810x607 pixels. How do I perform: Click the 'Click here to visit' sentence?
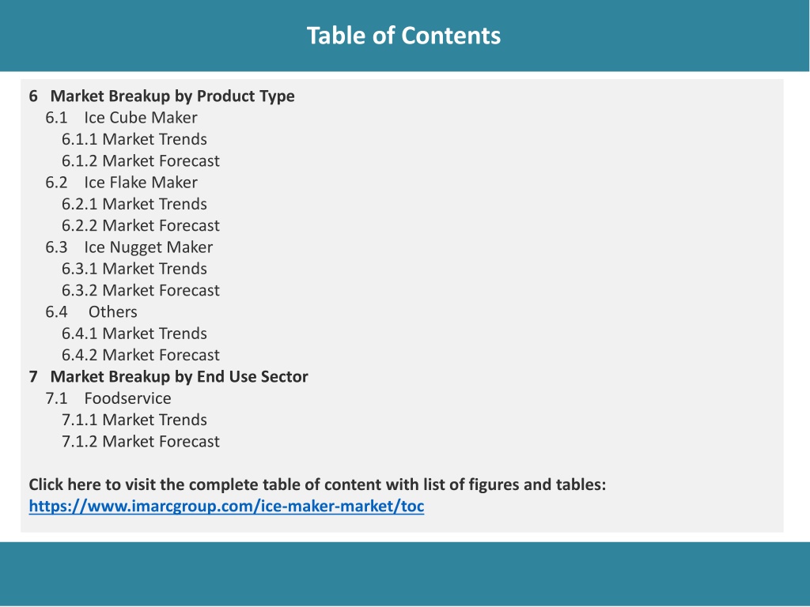pyautogui.click(x=317, y=485)
